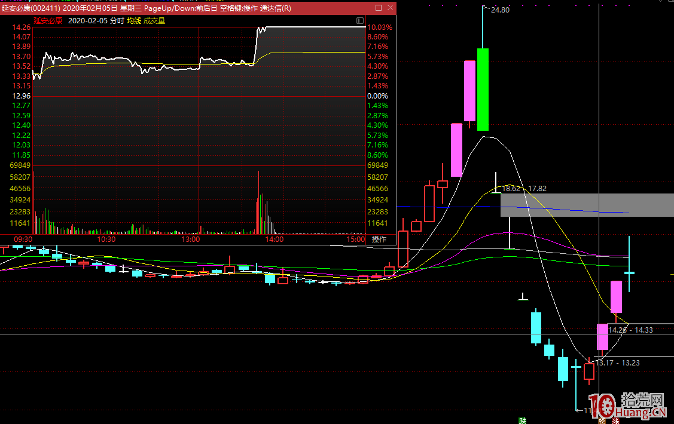This screenshot has height=424, width=674.
Task: Click the 分时 label in popup header
Action: point(117,20)
